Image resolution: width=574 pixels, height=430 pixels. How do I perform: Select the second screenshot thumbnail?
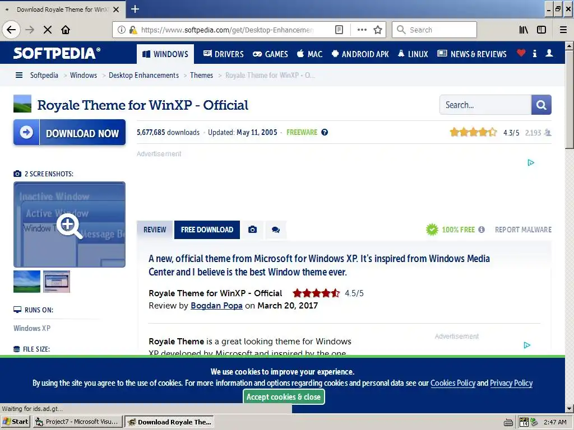[x=57, y=282]
